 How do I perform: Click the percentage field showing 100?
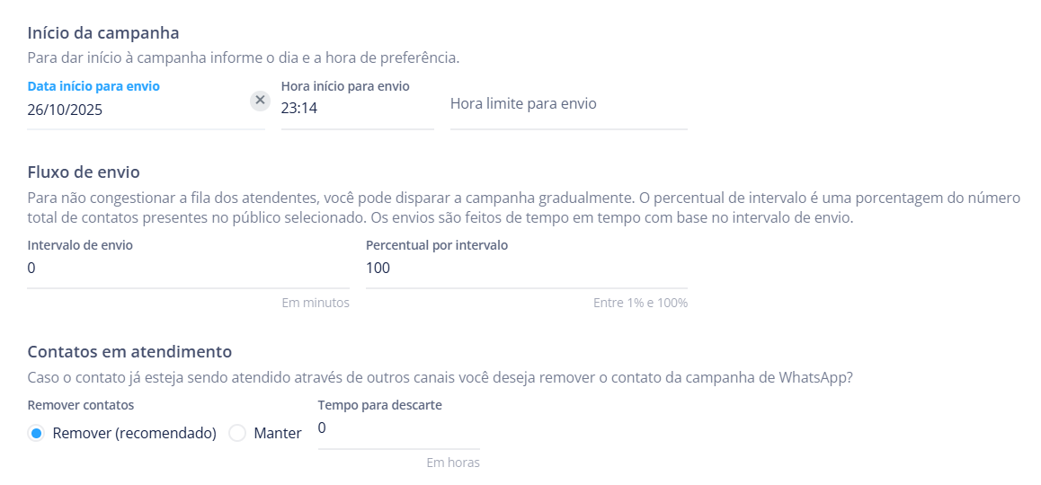(526, 269)
